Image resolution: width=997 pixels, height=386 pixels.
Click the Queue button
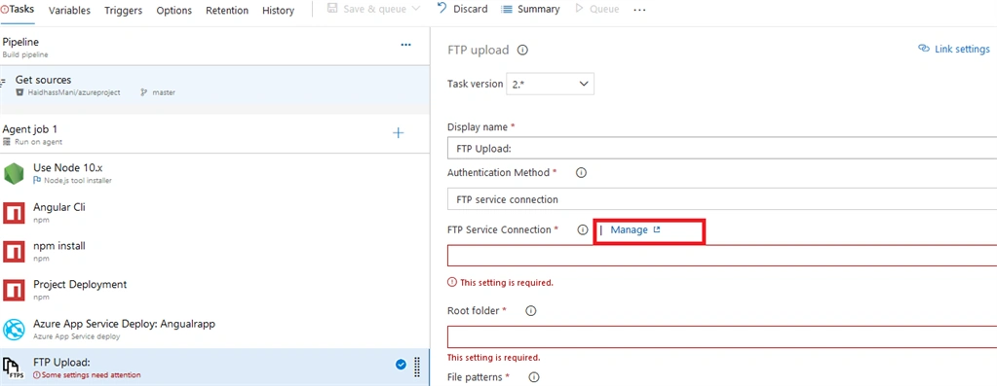coord(596,9)
